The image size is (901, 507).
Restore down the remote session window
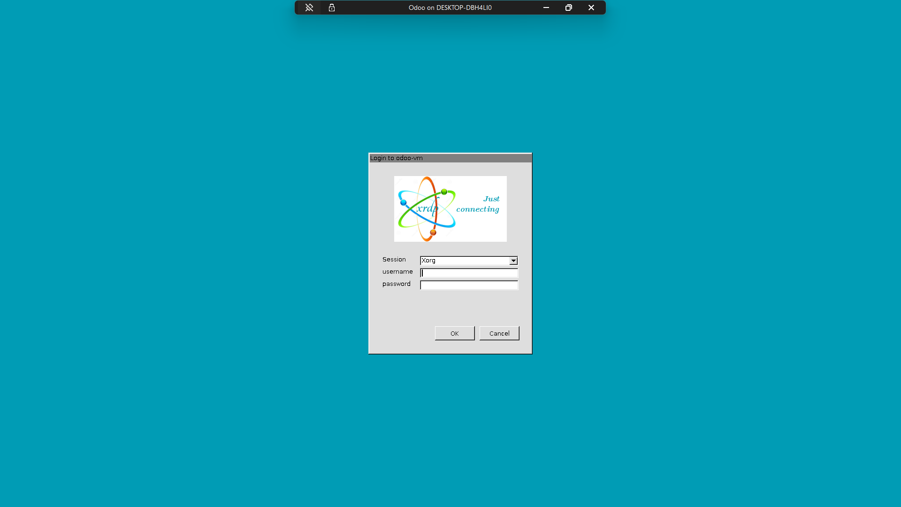568,8
